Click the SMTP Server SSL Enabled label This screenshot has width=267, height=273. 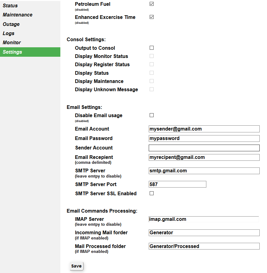point(106,194)
